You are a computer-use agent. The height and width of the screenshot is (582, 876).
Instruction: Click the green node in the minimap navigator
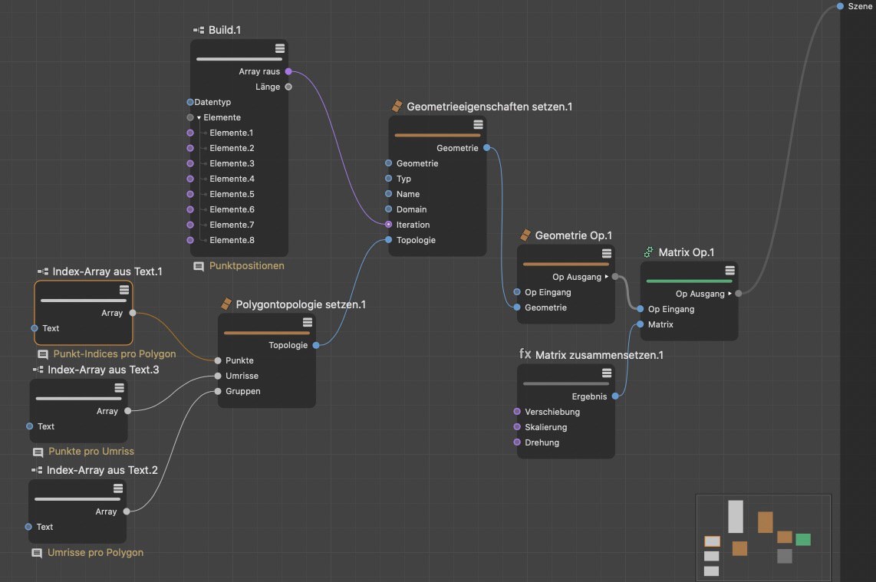pos(803,539)
